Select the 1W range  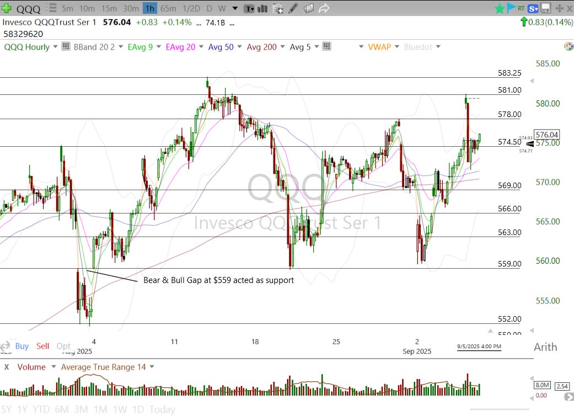[120, 409]
